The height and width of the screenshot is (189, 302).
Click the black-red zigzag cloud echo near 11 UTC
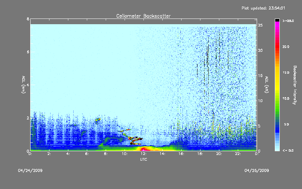135,140
